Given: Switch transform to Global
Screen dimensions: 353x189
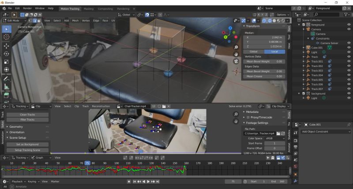Looking at the screenshot, I should click(x=254, y=52).
